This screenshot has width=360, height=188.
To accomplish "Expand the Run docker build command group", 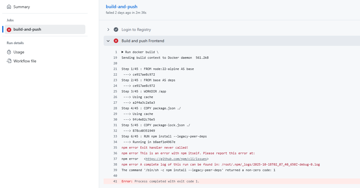I will [x=123, y=52].
